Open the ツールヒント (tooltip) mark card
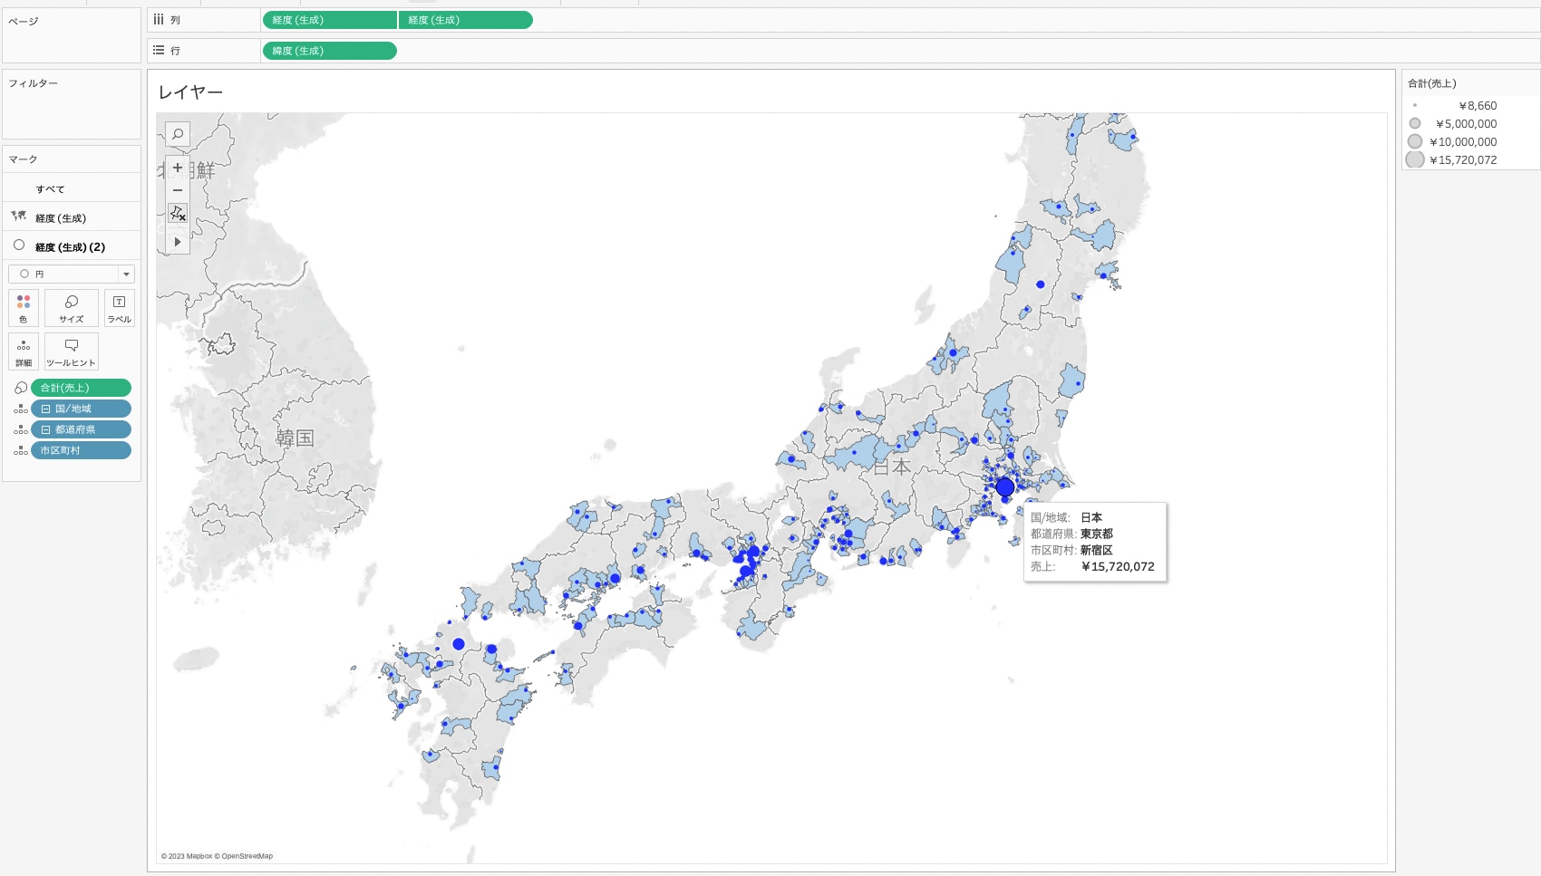1541x876 pixels. coord(72,351)
